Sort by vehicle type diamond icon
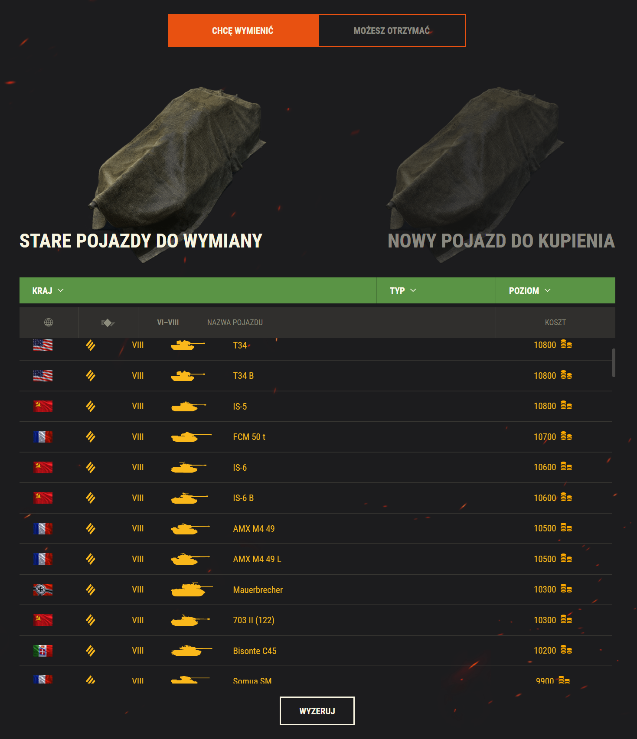The width and height of the screenshot is (637, 739). 108,322
